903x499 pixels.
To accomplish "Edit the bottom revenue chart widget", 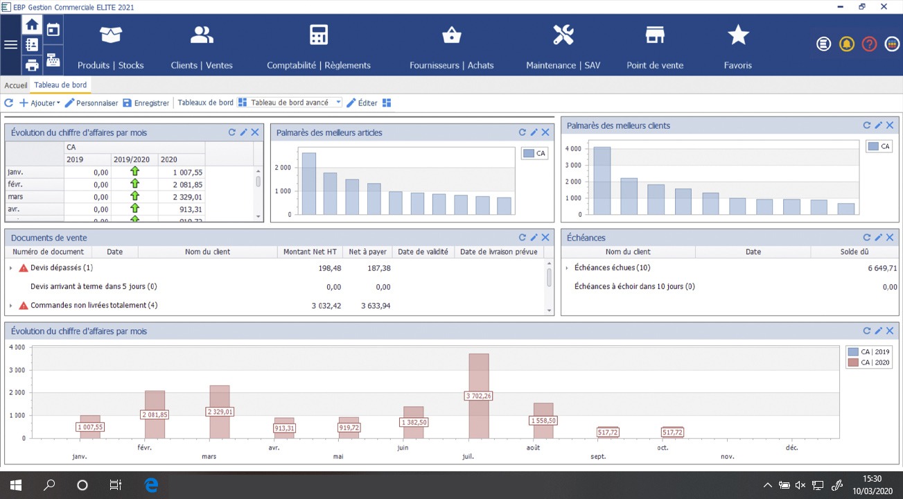I will click(878, 331).
